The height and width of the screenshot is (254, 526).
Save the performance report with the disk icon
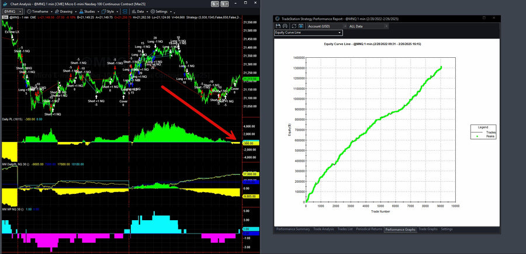tap(278, 26)
